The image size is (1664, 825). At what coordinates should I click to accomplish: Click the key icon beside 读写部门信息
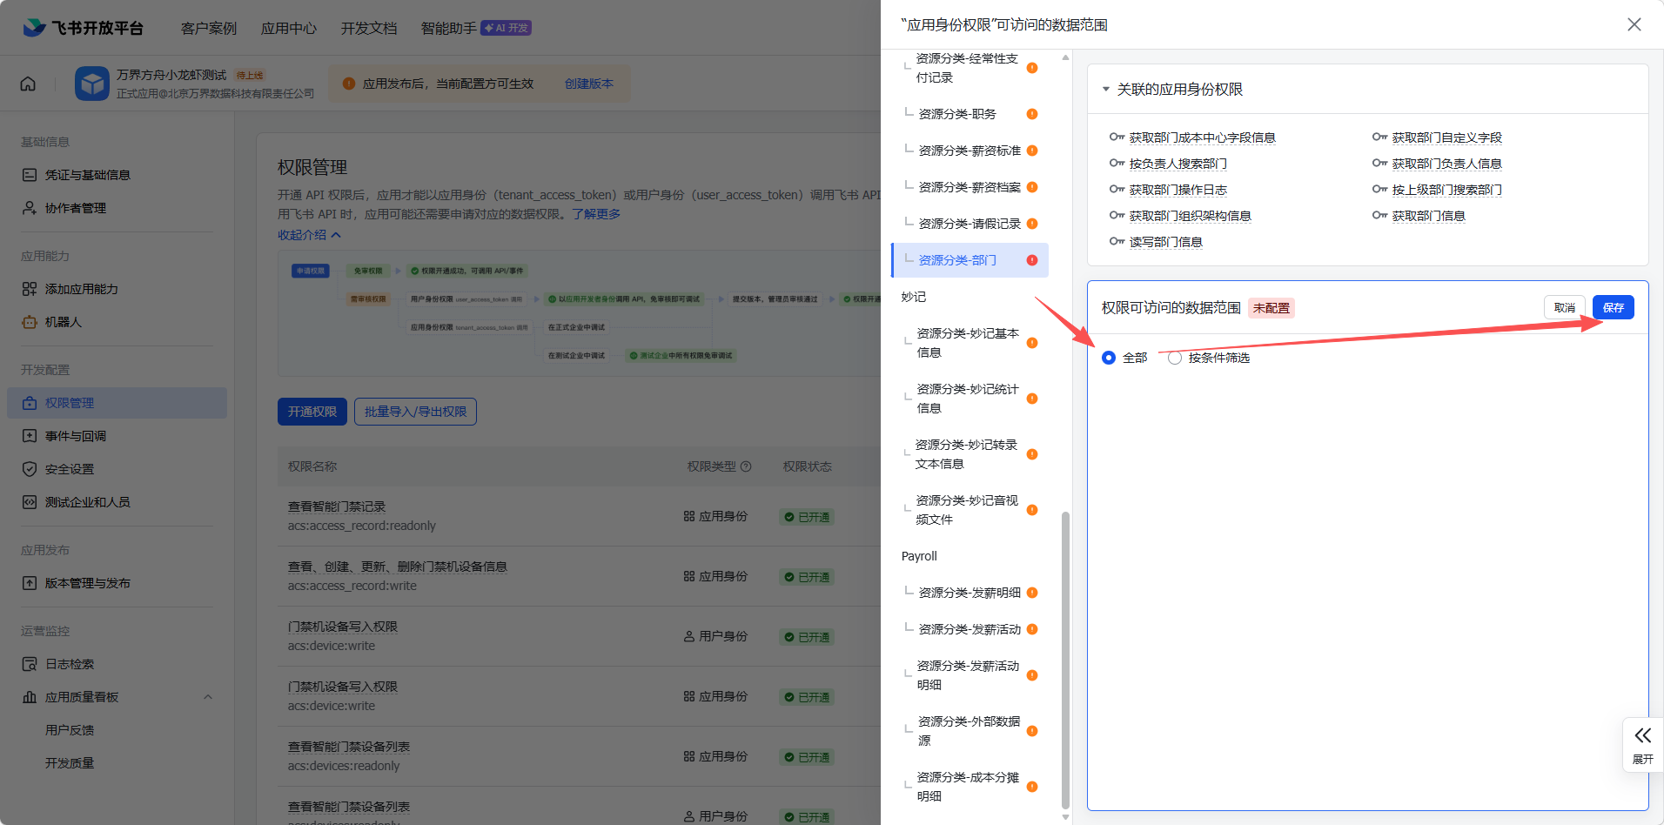1117,242
